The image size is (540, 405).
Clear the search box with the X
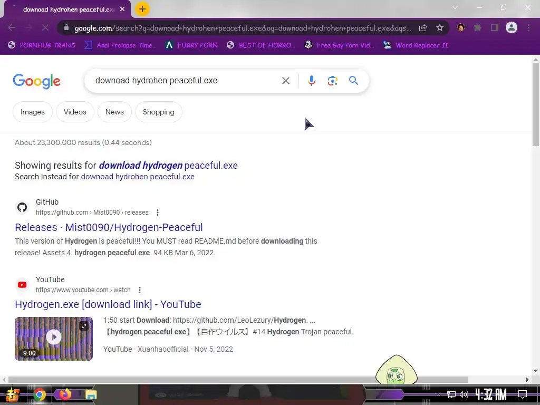coord(285,81)
